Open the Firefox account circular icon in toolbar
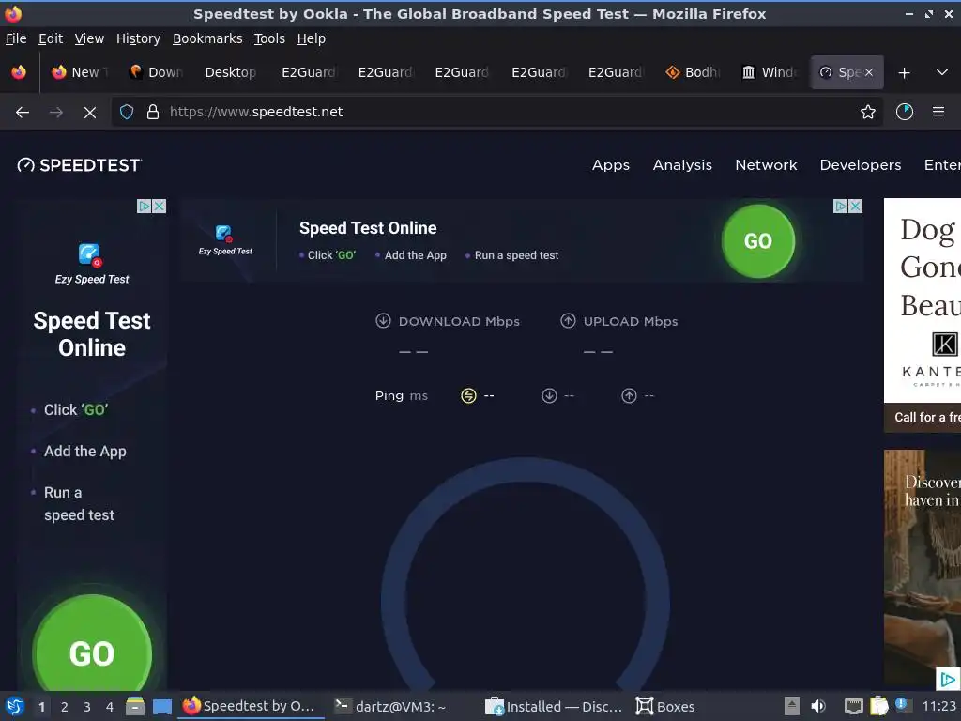961x721 pixels. (x=905, y=112)
